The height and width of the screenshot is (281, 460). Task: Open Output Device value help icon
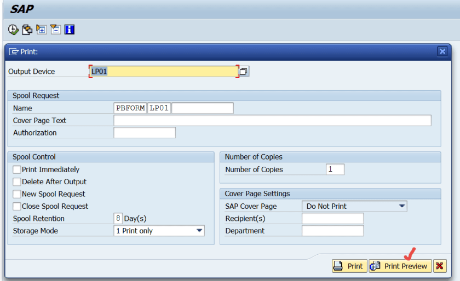point(244,71)
